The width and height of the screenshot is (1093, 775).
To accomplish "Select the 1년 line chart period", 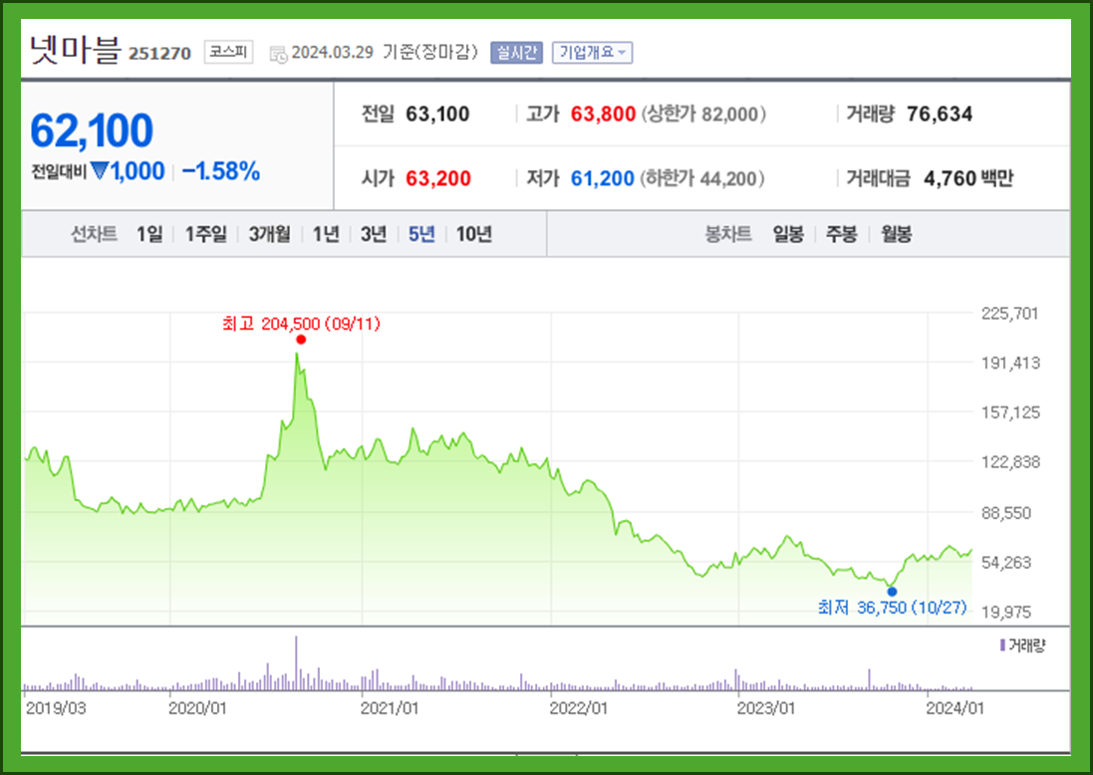I will tap(326, 234).
